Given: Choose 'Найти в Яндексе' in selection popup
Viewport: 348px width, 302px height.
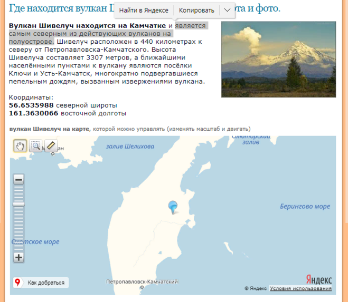Looking at the screenshot, I should [144, 11].
